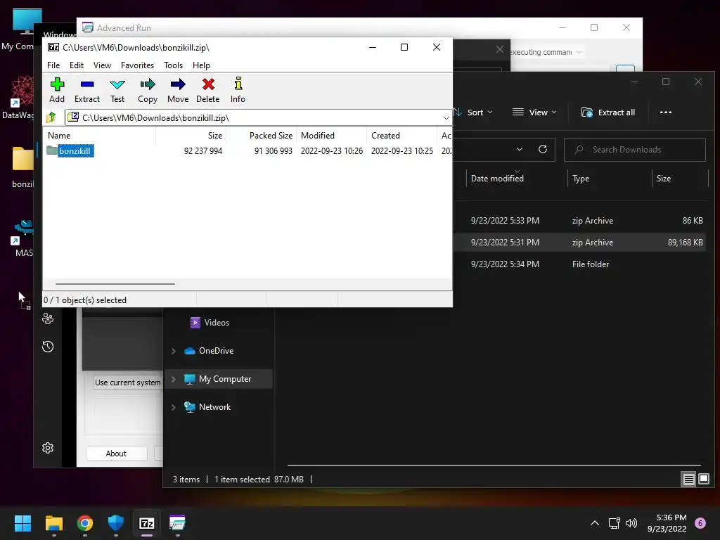Switch Explorer to large thumbnails layout

[703, 480]
